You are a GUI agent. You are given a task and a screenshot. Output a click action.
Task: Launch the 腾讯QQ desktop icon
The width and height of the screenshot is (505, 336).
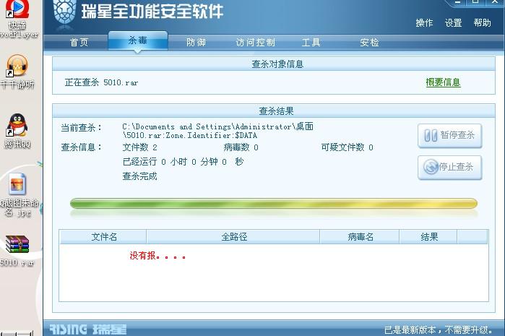click(x=17, y=131)
